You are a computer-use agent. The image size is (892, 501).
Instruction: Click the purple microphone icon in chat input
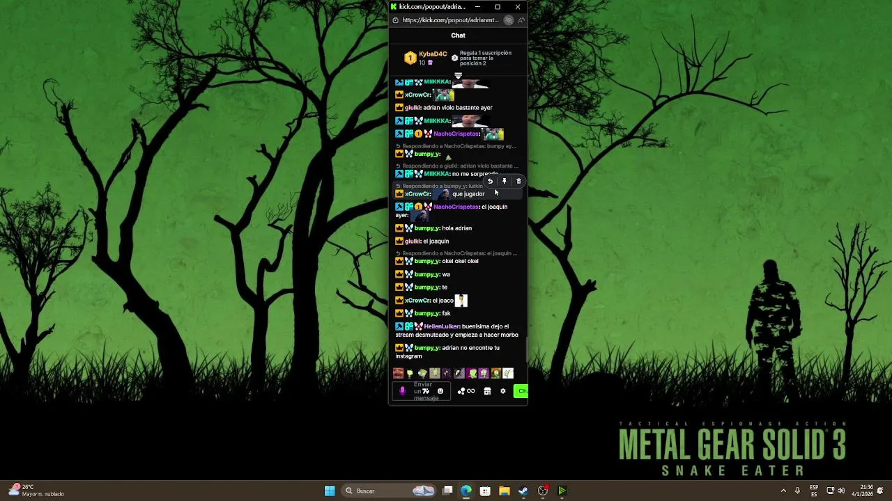(x=402, y=391)
